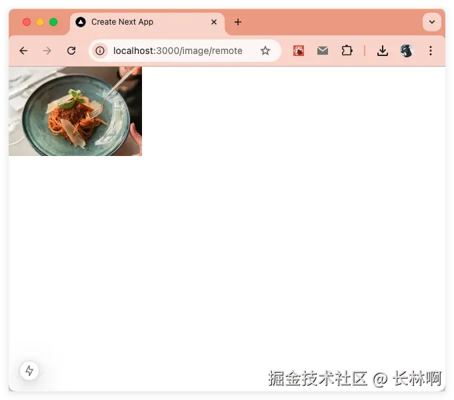Open the user profile avatar
Viewport: 454px width, 400px height.
pyautogui.click(x=406, y=51)
